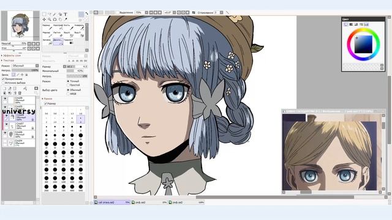Choose the Акварель watercolor brush
The height and width of the screenshot is (220, 392).
pos(80,28)
